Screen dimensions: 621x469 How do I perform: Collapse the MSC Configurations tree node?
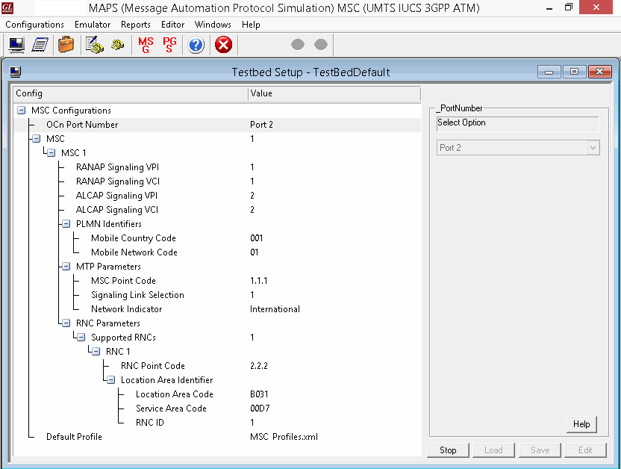pos(21,110)
